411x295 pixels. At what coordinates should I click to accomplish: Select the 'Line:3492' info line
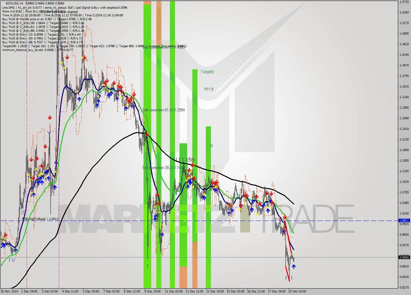65,7
